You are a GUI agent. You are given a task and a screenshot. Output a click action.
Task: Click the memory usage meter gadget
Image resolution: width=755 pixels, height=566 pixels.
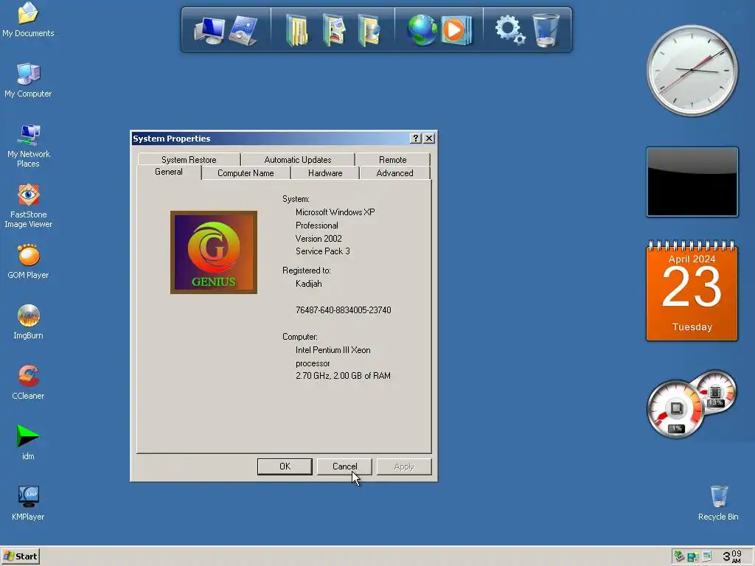point(716,391)
